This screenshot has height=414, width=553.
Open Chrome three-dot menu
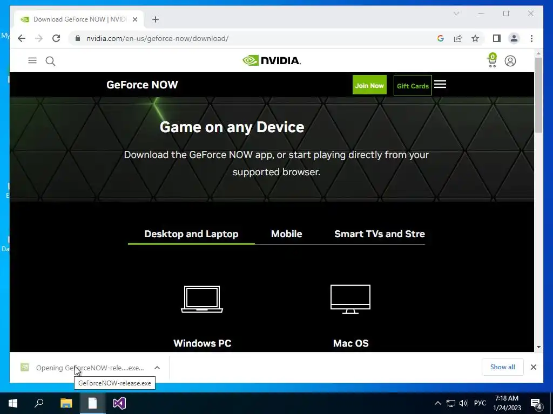tap(531, 38)
